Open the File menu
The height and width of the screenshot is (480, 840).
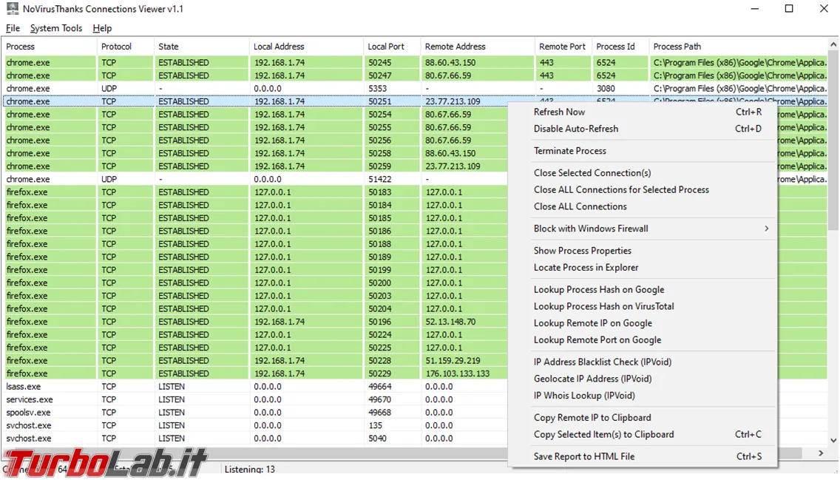pos(13,28)
